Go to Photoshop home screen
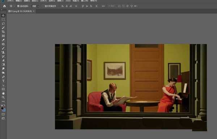Image resolution: width=217 pixels, height=139 pixels. (x=5, y=6)
